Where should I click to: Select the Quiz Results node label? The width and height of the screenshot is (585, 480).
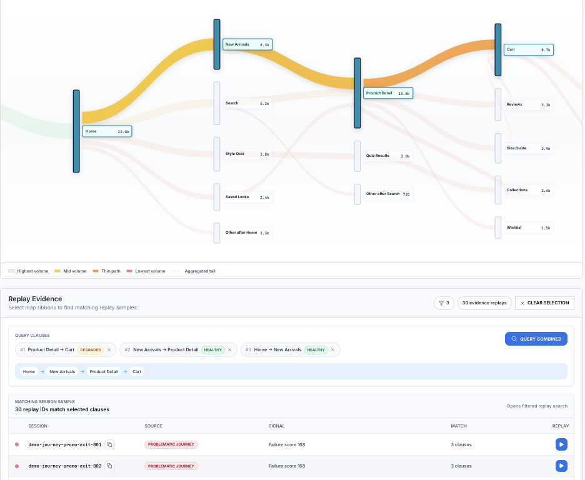(388, 156)
